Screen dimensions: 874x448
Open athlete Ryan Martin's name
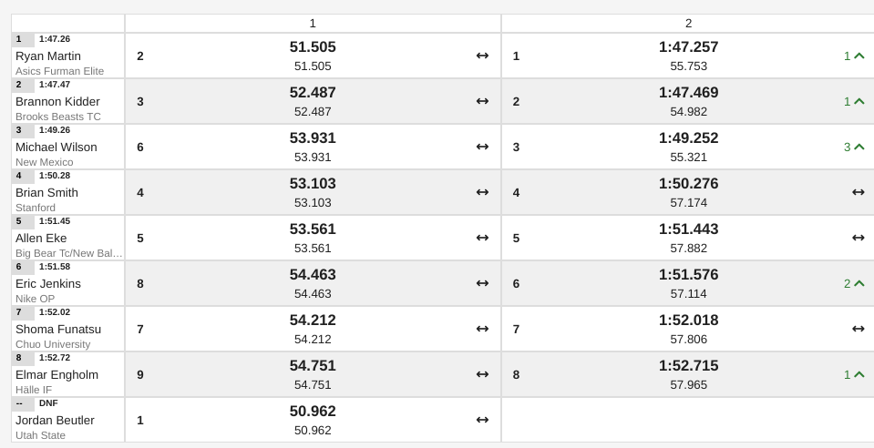(48, 56)
